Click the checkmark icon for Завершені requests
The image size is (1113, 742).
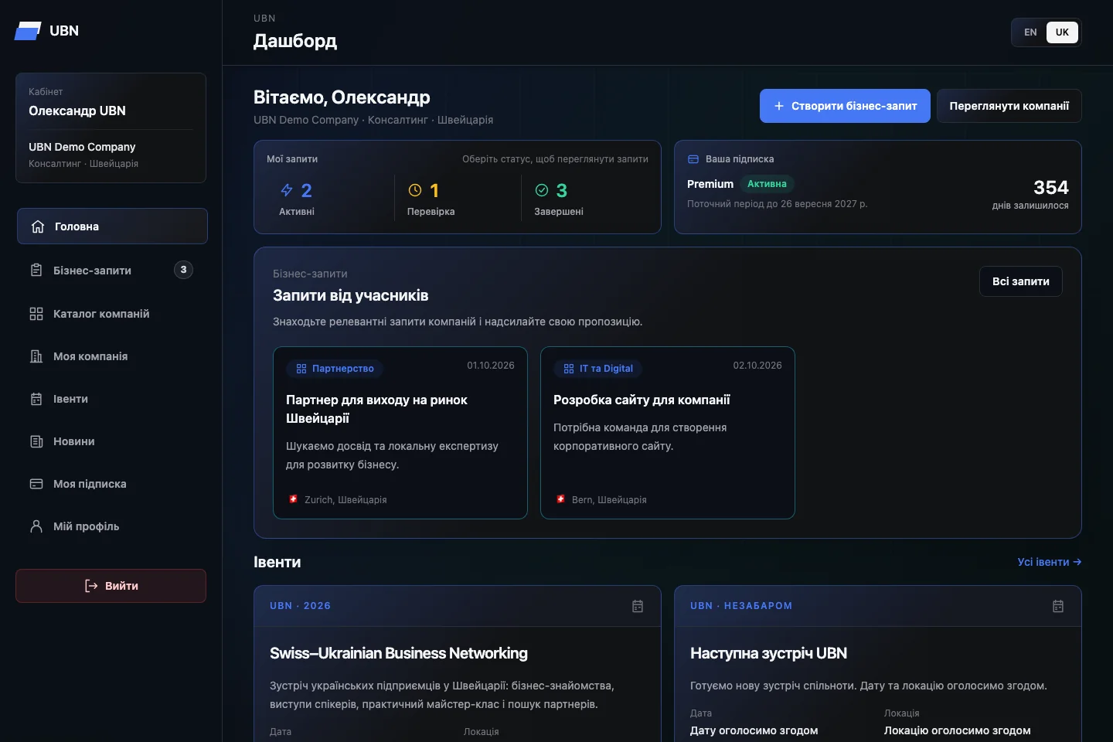pos(542,190)
